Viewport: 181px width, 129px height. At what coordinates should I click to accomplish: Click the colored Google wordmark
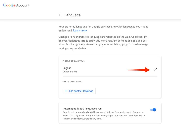coord(9,5)
